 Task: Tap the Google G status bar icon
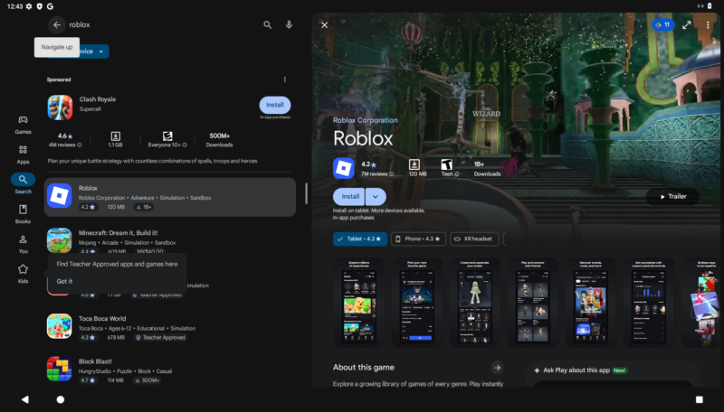coord(50,6)
